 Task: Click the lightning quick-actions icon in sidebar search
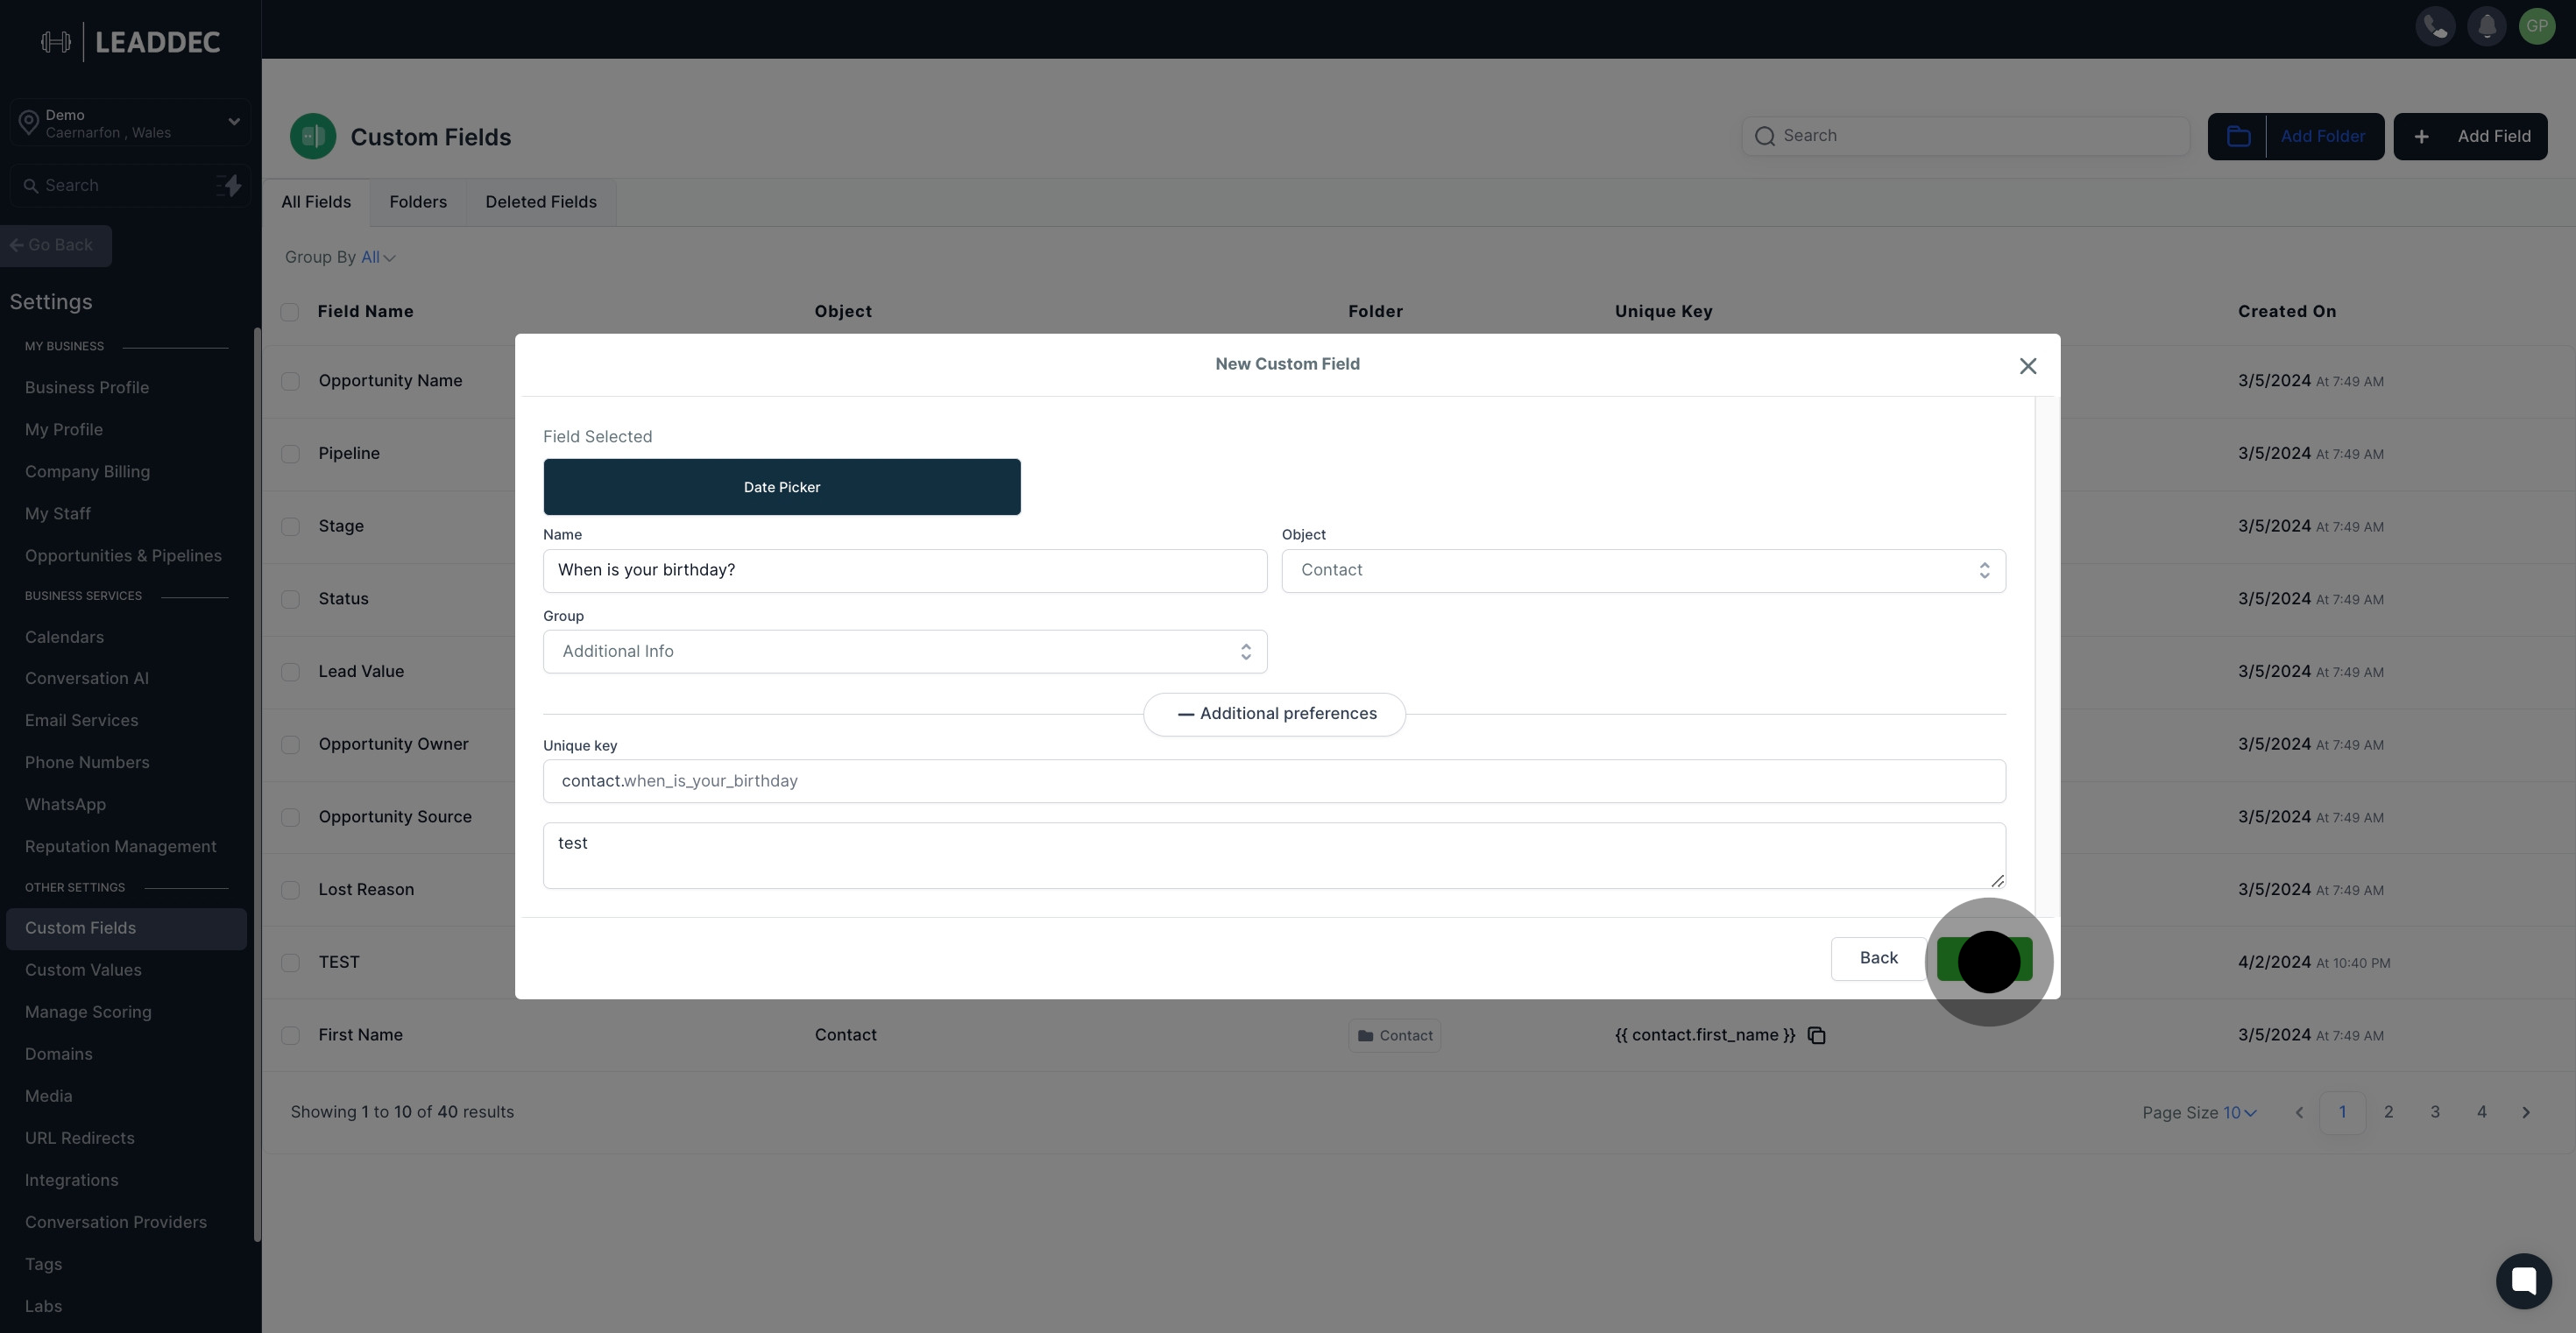coord(230,185)
